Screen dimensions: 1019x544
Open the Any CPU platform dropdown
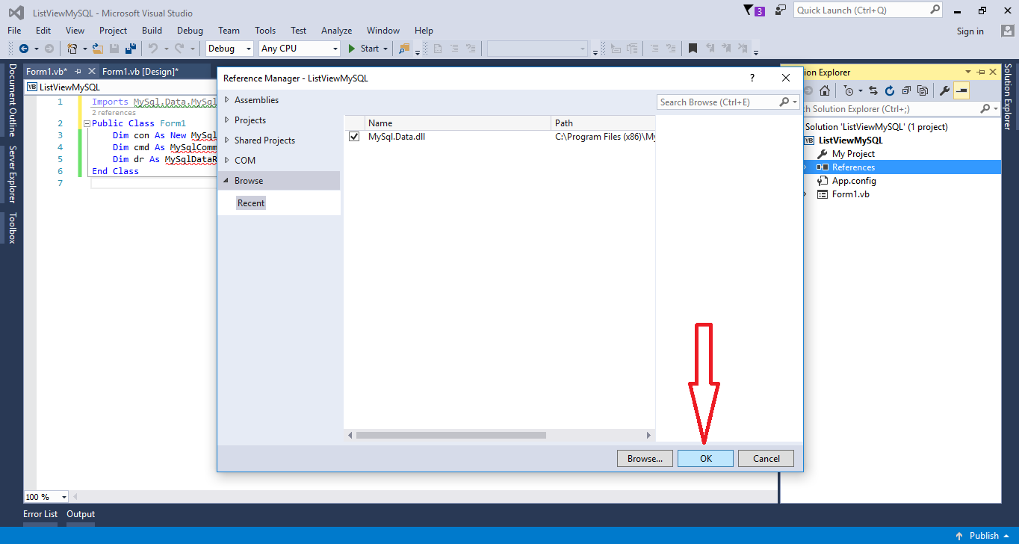pyautogui.click(x=335, y=49)
